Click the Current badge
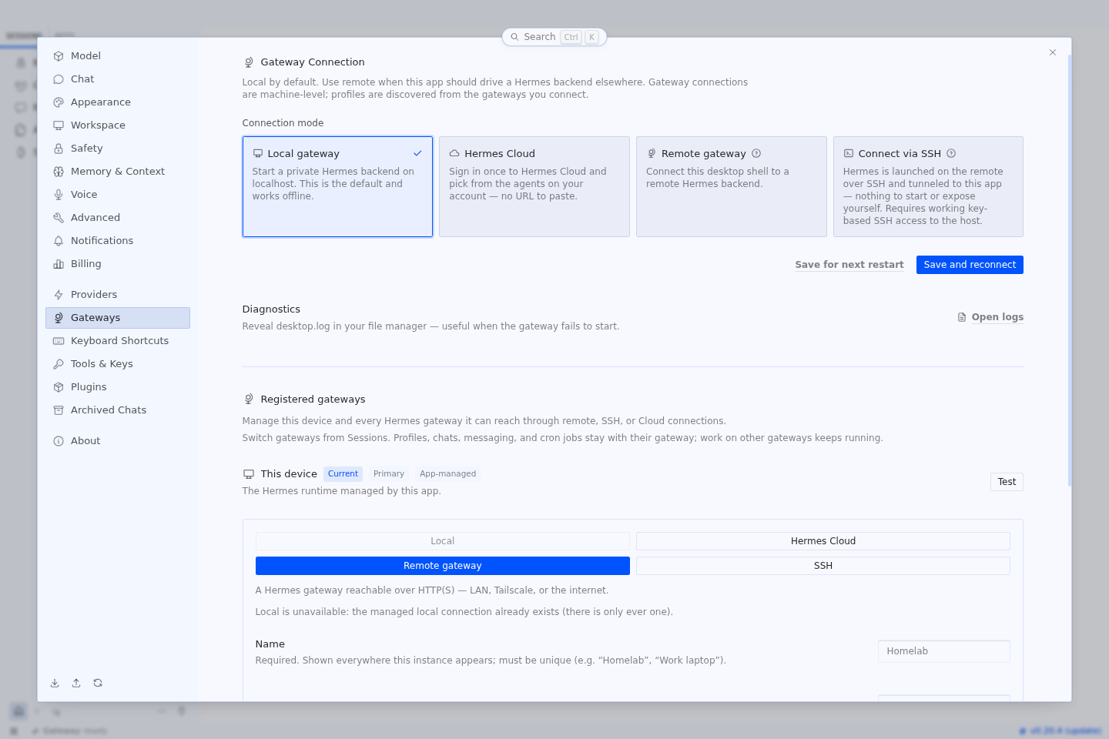 343,474
